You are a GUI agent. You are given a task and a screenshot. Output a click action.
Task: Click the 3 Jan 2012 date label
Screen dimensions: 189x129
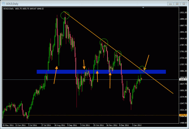(137, 125)
